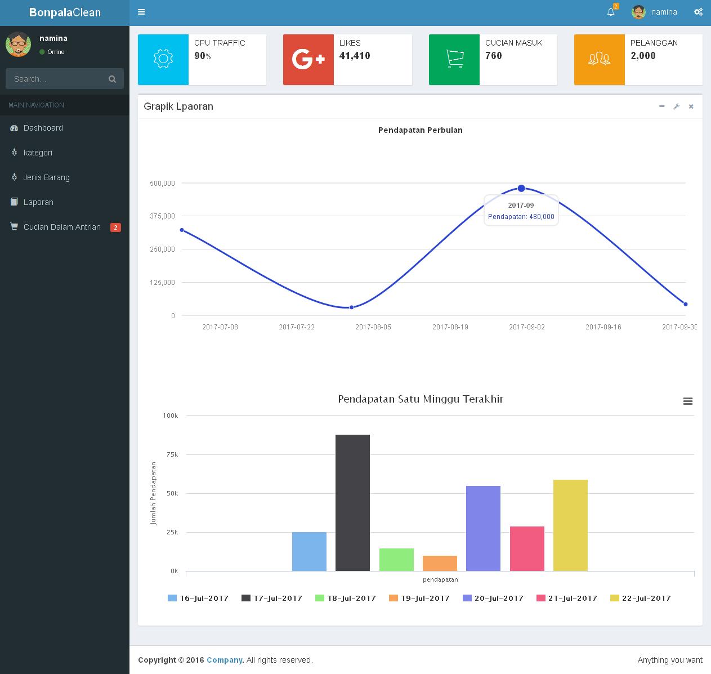Click the Pelanggan users icon

pos(599,59)
